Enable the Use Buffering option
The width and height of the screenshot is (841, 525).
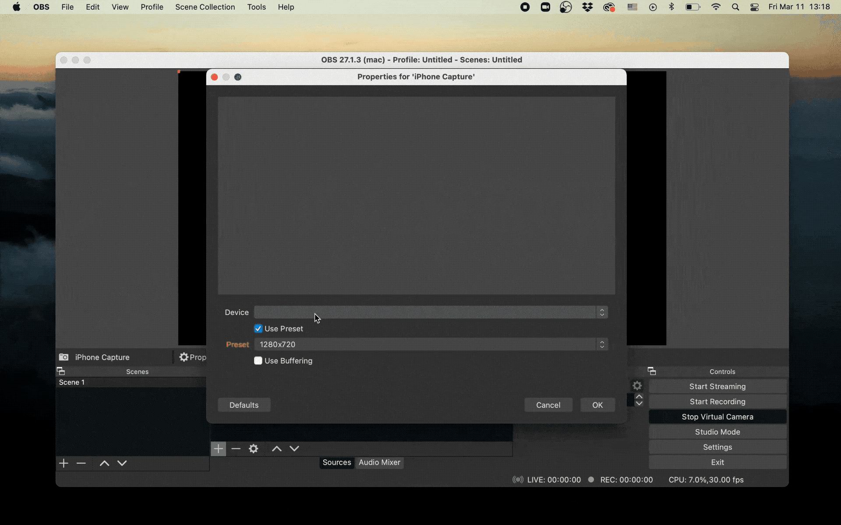(x=258, y=360)
